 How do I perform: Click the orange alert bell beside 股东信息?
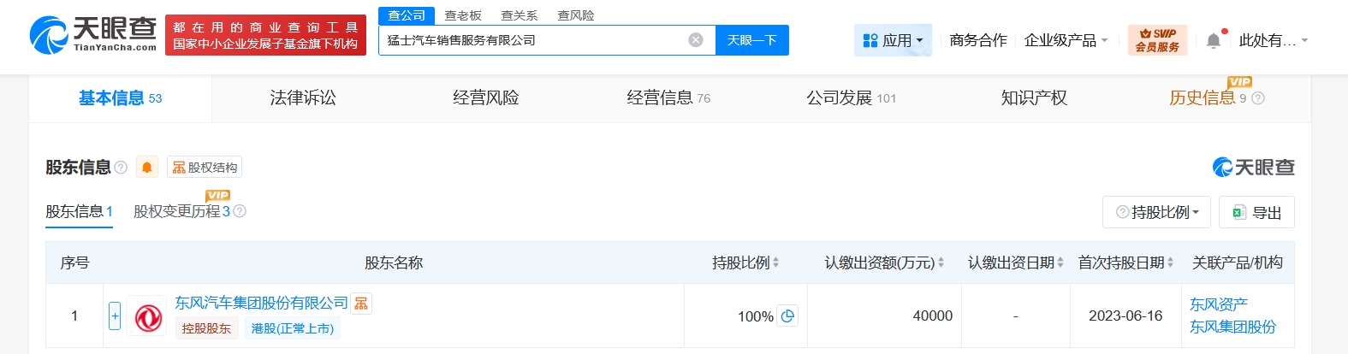click(x=147, y=168)
